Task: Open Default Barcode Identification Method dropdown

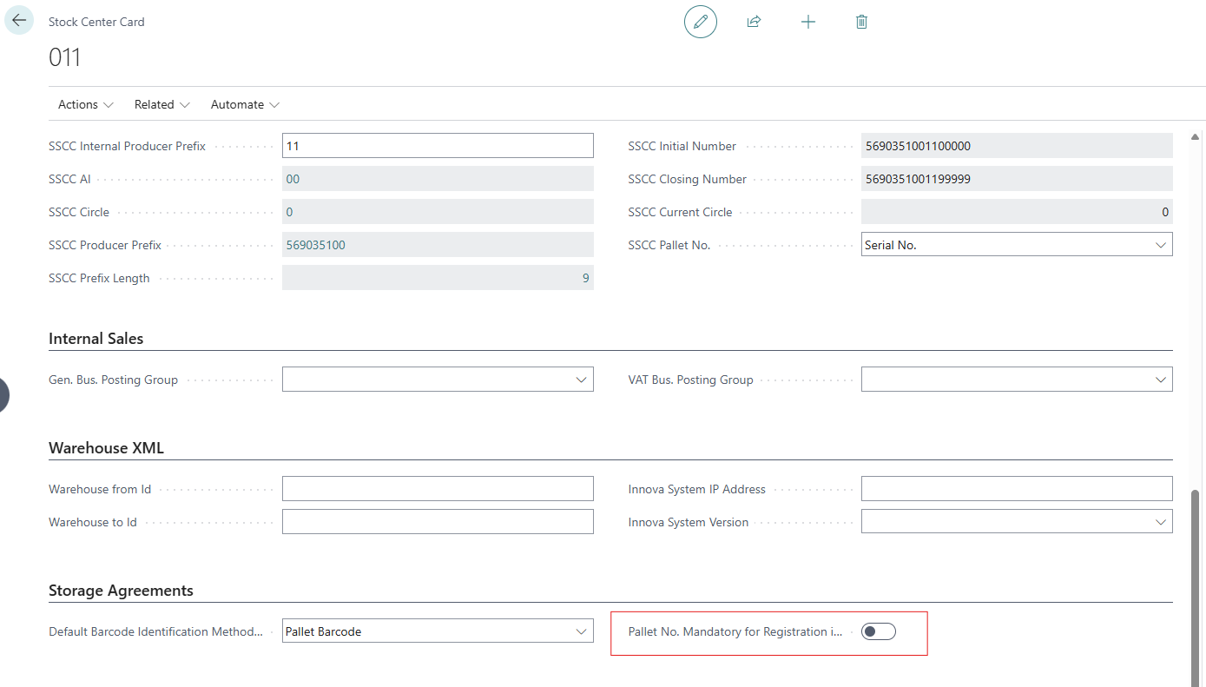Action: coord(438,631)
